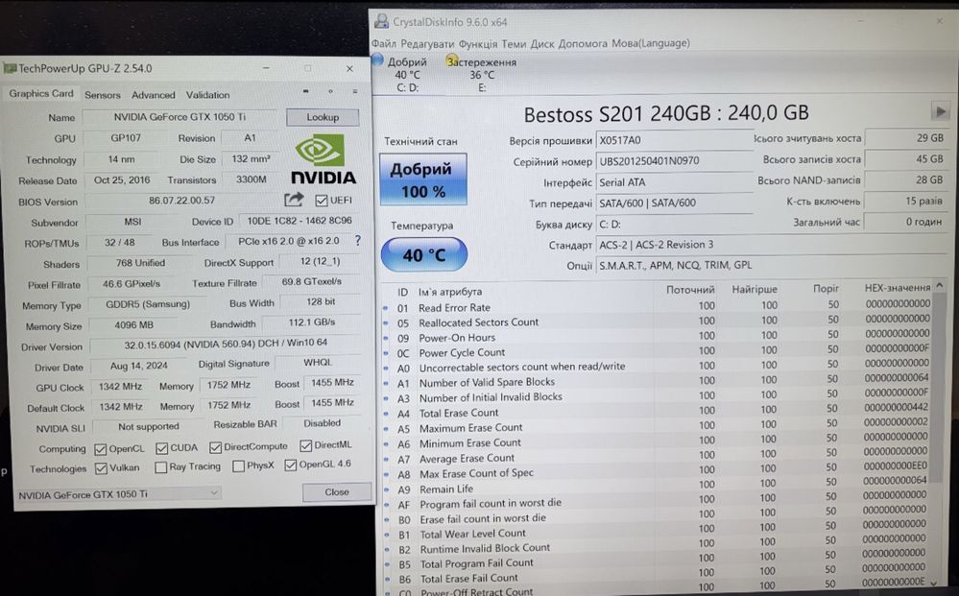Click blue status orb for disk C: D:

point(377,60)
